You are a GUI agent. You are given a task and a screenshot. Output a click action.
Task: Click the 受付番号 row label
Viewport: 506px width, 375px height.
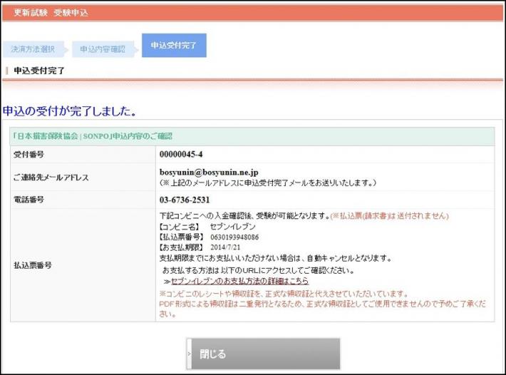(29, 154)
